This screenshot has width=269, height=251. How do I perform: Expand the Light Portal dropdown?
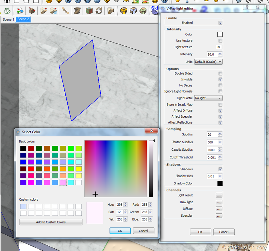coord(208,98)
